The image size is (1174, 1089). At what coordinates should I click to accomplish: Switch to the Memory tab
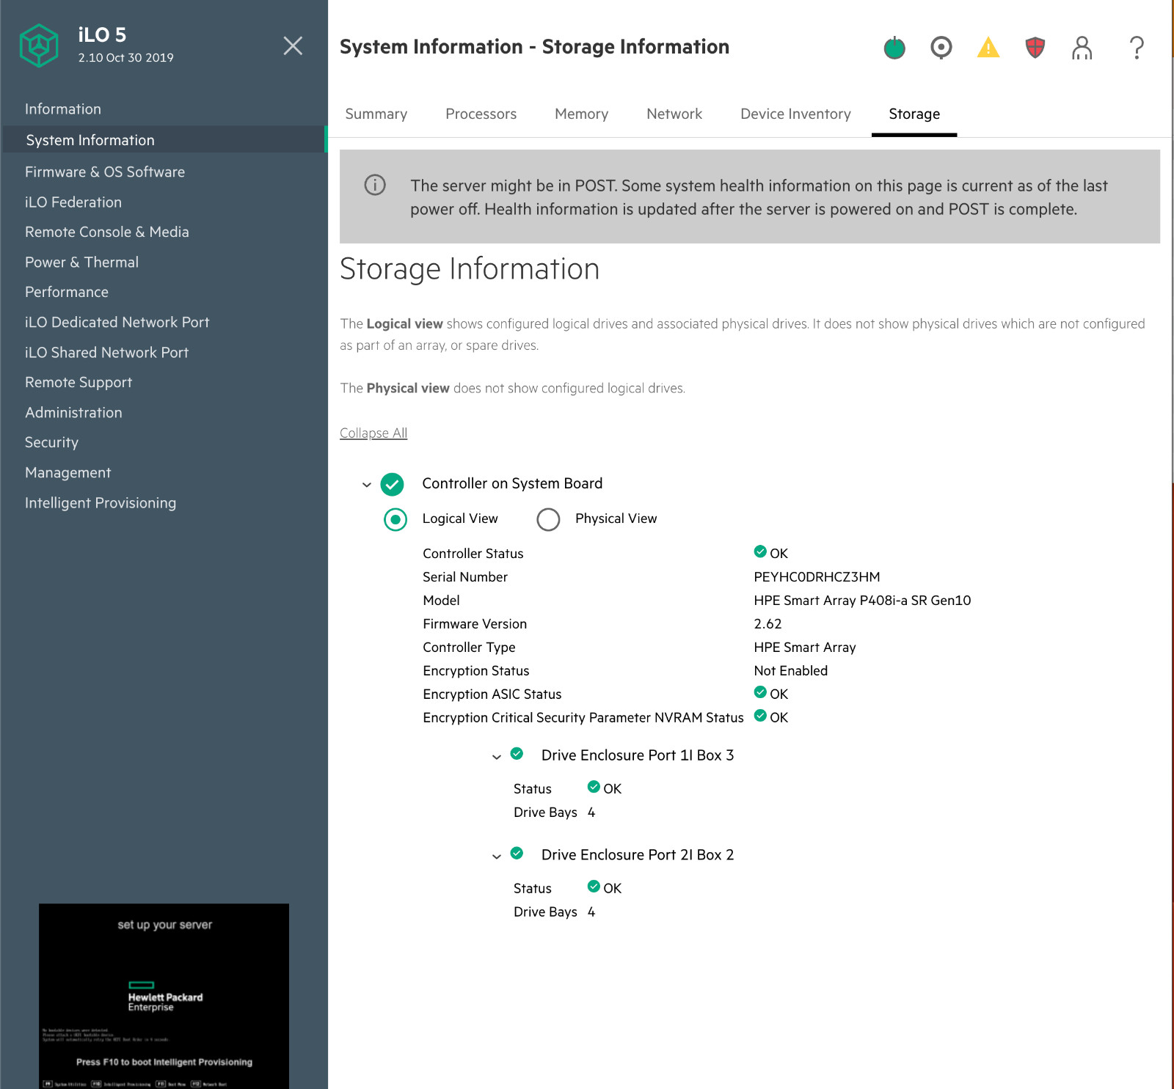pos(582,114)
